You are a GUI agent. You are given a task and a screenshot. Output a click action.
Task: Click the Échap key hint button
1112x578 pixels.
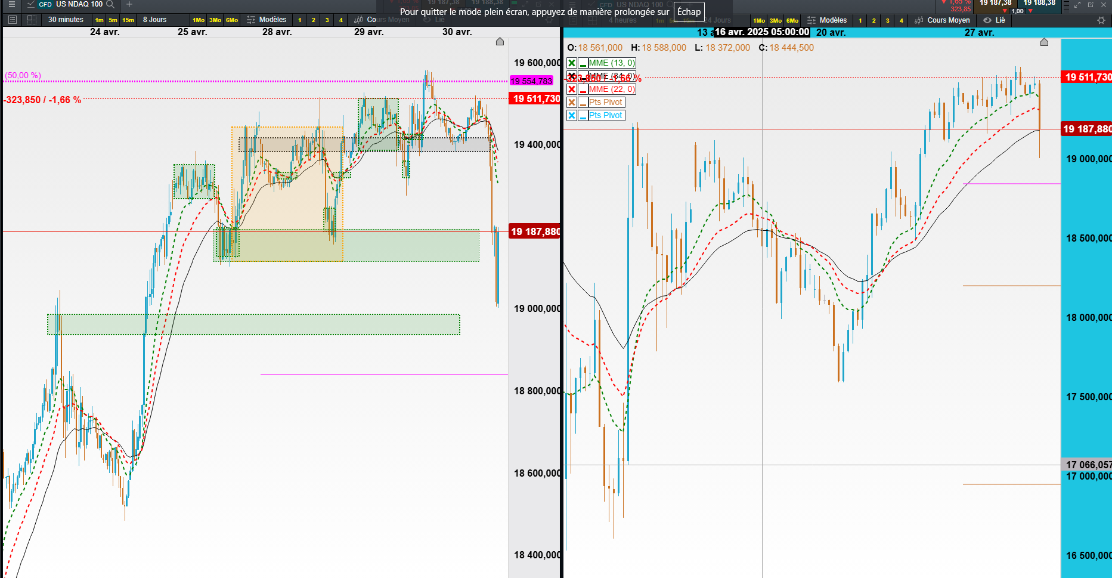689,12
